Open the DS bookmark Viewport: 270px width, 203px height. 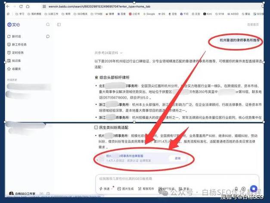pos(161,14)
